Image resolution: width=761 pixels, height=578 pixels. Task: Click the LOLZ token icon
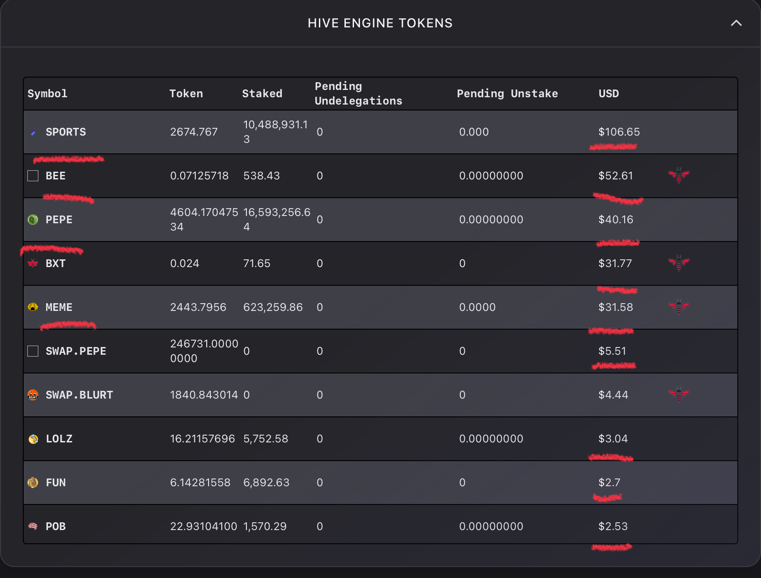pyautogui.click(x=33, y=439)
